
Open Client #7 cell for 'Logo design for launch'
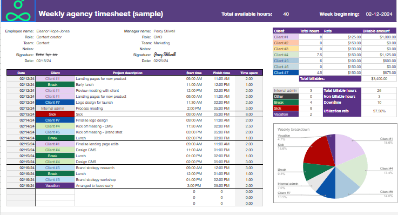click(x=55, y=102)
